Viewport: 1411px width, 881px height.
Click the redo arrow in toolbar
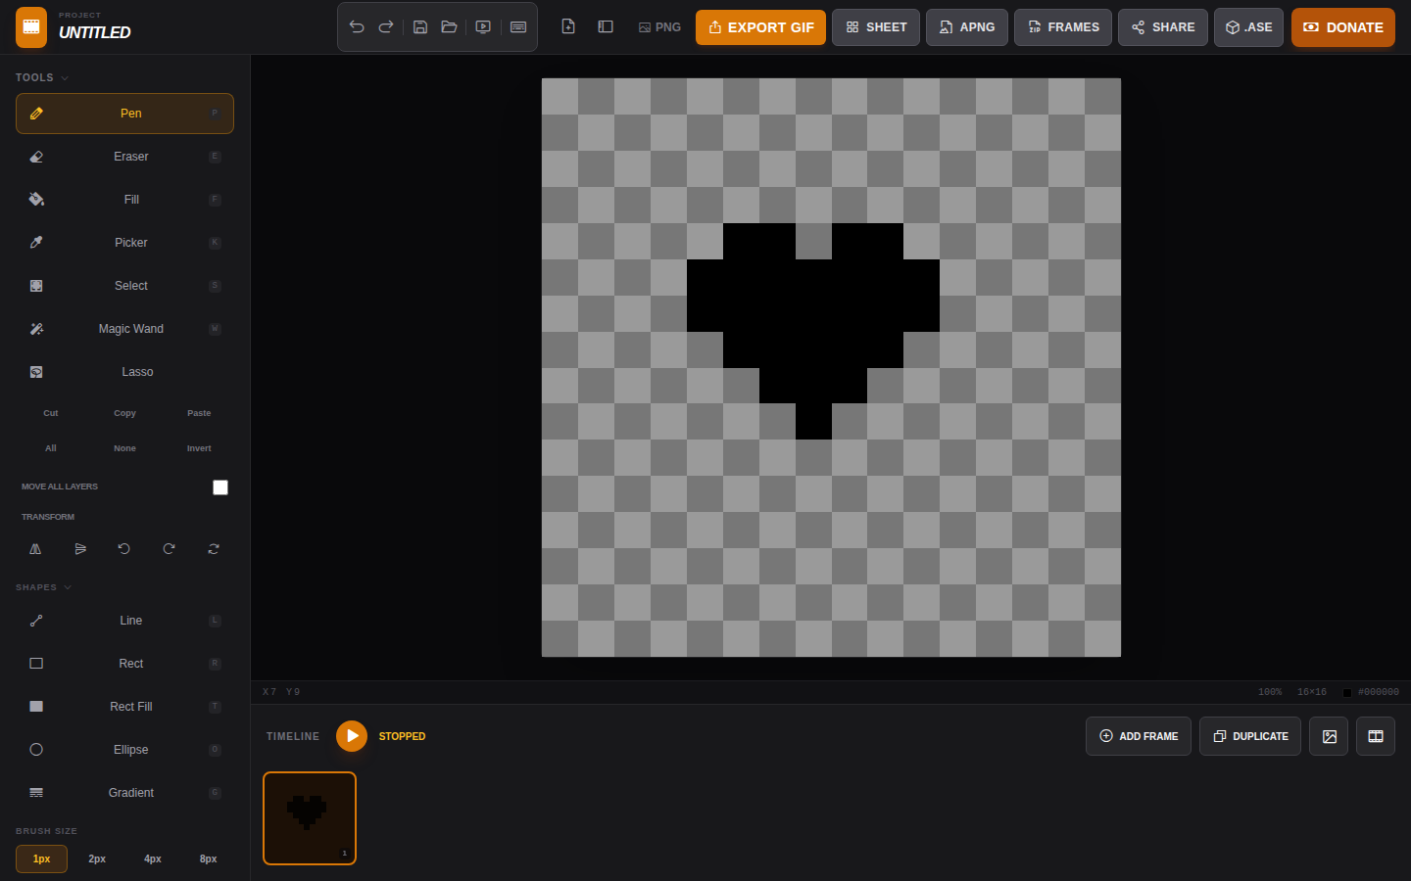[386, 27]
